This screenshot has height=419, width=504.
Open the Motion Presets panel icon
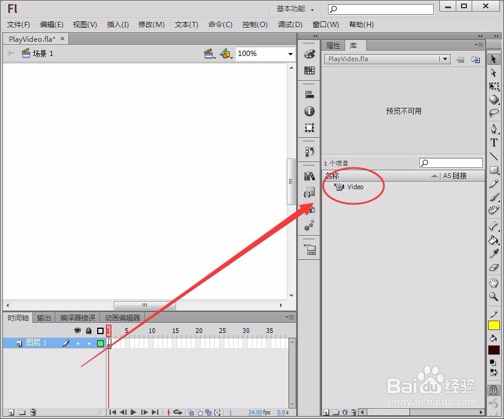click(309, 225)
